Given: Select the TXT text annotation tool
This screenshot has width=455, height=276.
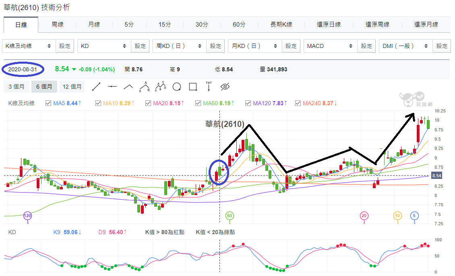Looking at the screenshot, I should click(x=209, y=87).
